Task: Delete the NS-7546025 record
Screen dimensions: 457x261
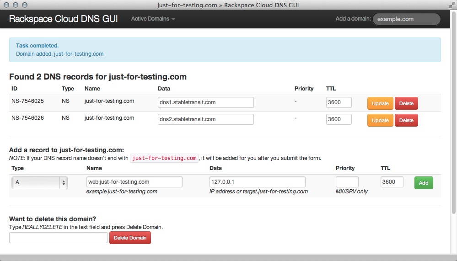Action: (406, 103)
